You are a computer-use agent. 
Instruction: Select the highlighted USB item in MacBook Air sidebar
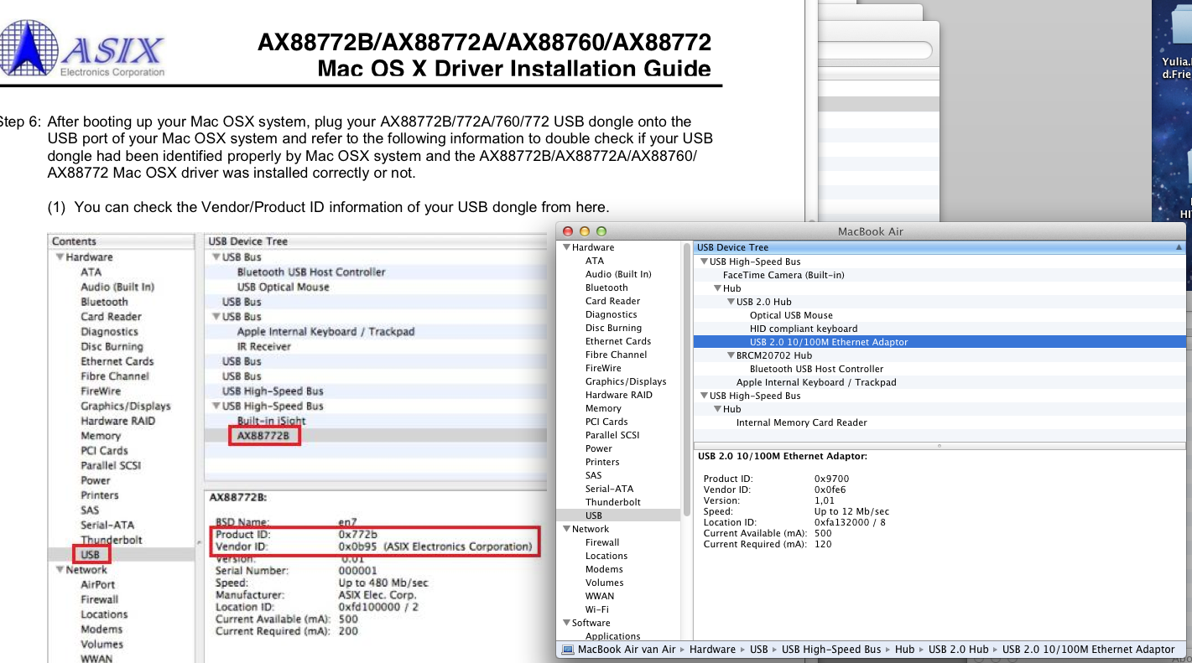(x=618, y=515)
